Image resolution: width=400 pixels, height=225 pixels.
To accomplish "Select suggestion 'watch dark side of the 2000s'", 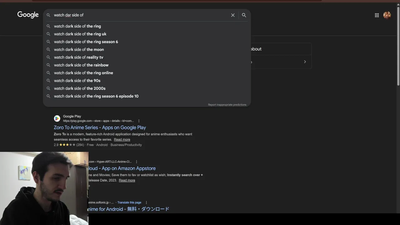I will click(x=147, y=88).
